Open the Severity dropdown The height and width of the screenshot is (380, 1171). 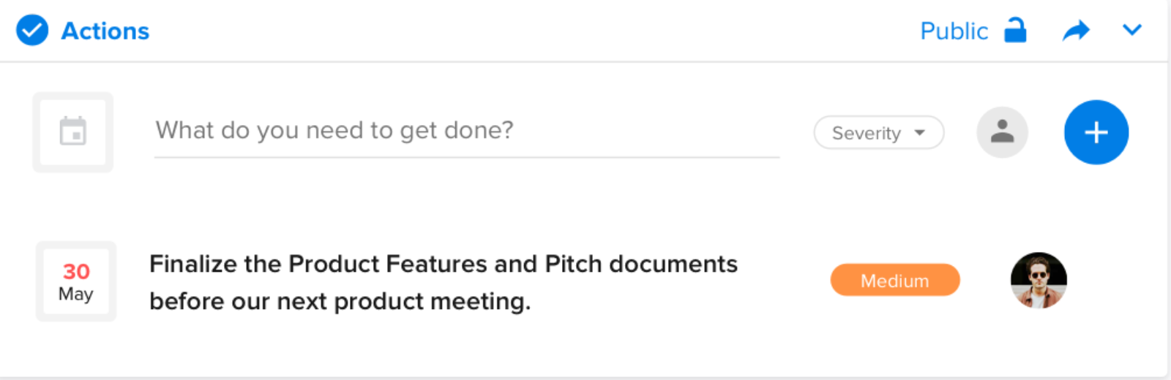coord(879,133)
